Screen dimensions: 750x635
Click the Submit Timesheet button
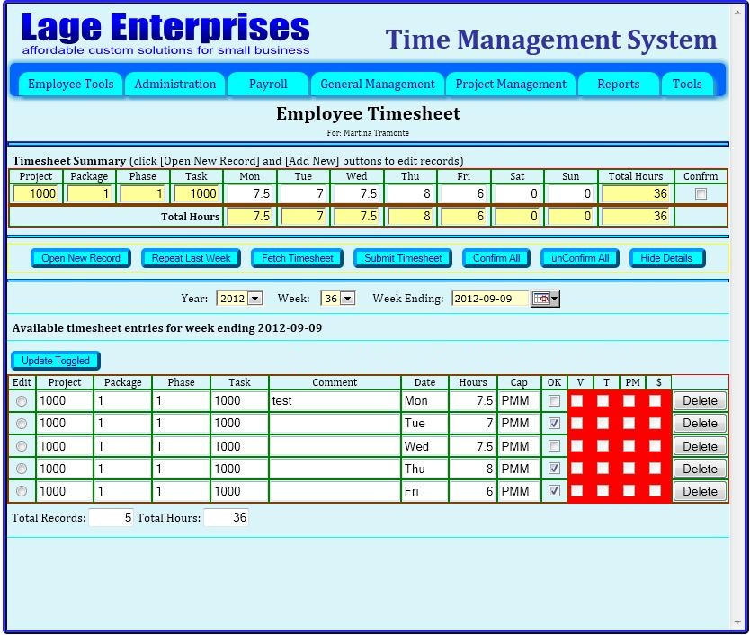pyautogui.click(x=402, y=257)
